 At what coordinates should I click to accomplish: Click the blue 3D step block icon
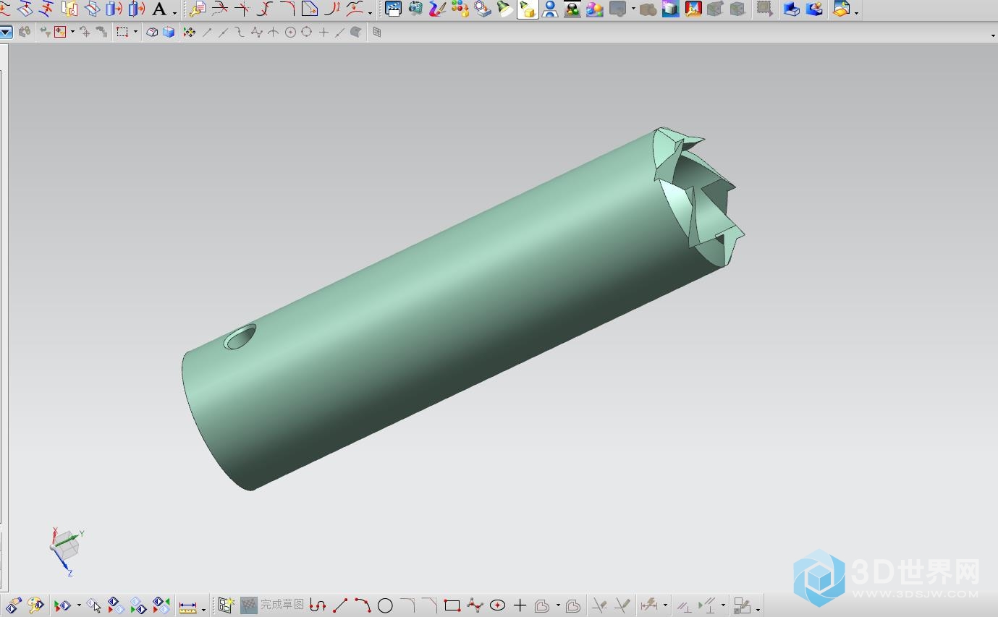792,9
